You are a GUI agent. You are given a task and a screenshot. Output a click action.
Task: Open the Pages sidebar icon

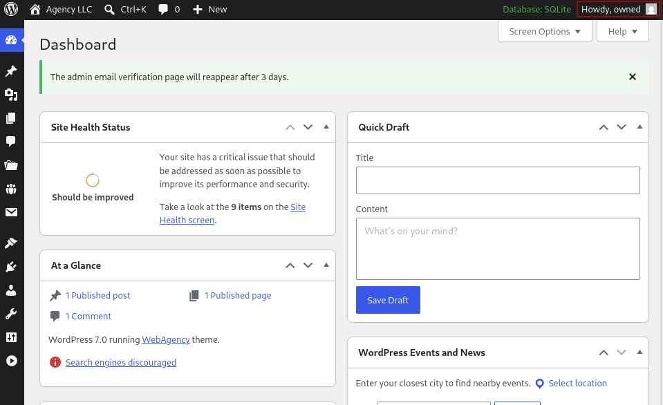click(x=11, y=118)
